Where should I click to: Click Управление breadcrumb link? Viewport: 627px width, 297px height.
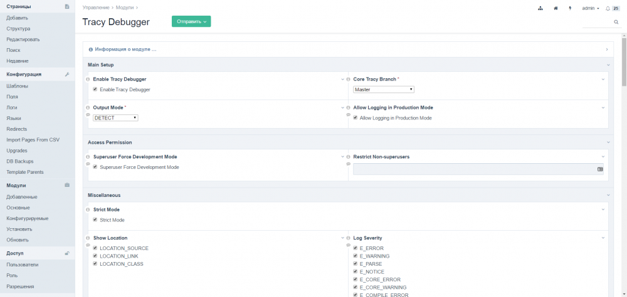pos(95,7)
